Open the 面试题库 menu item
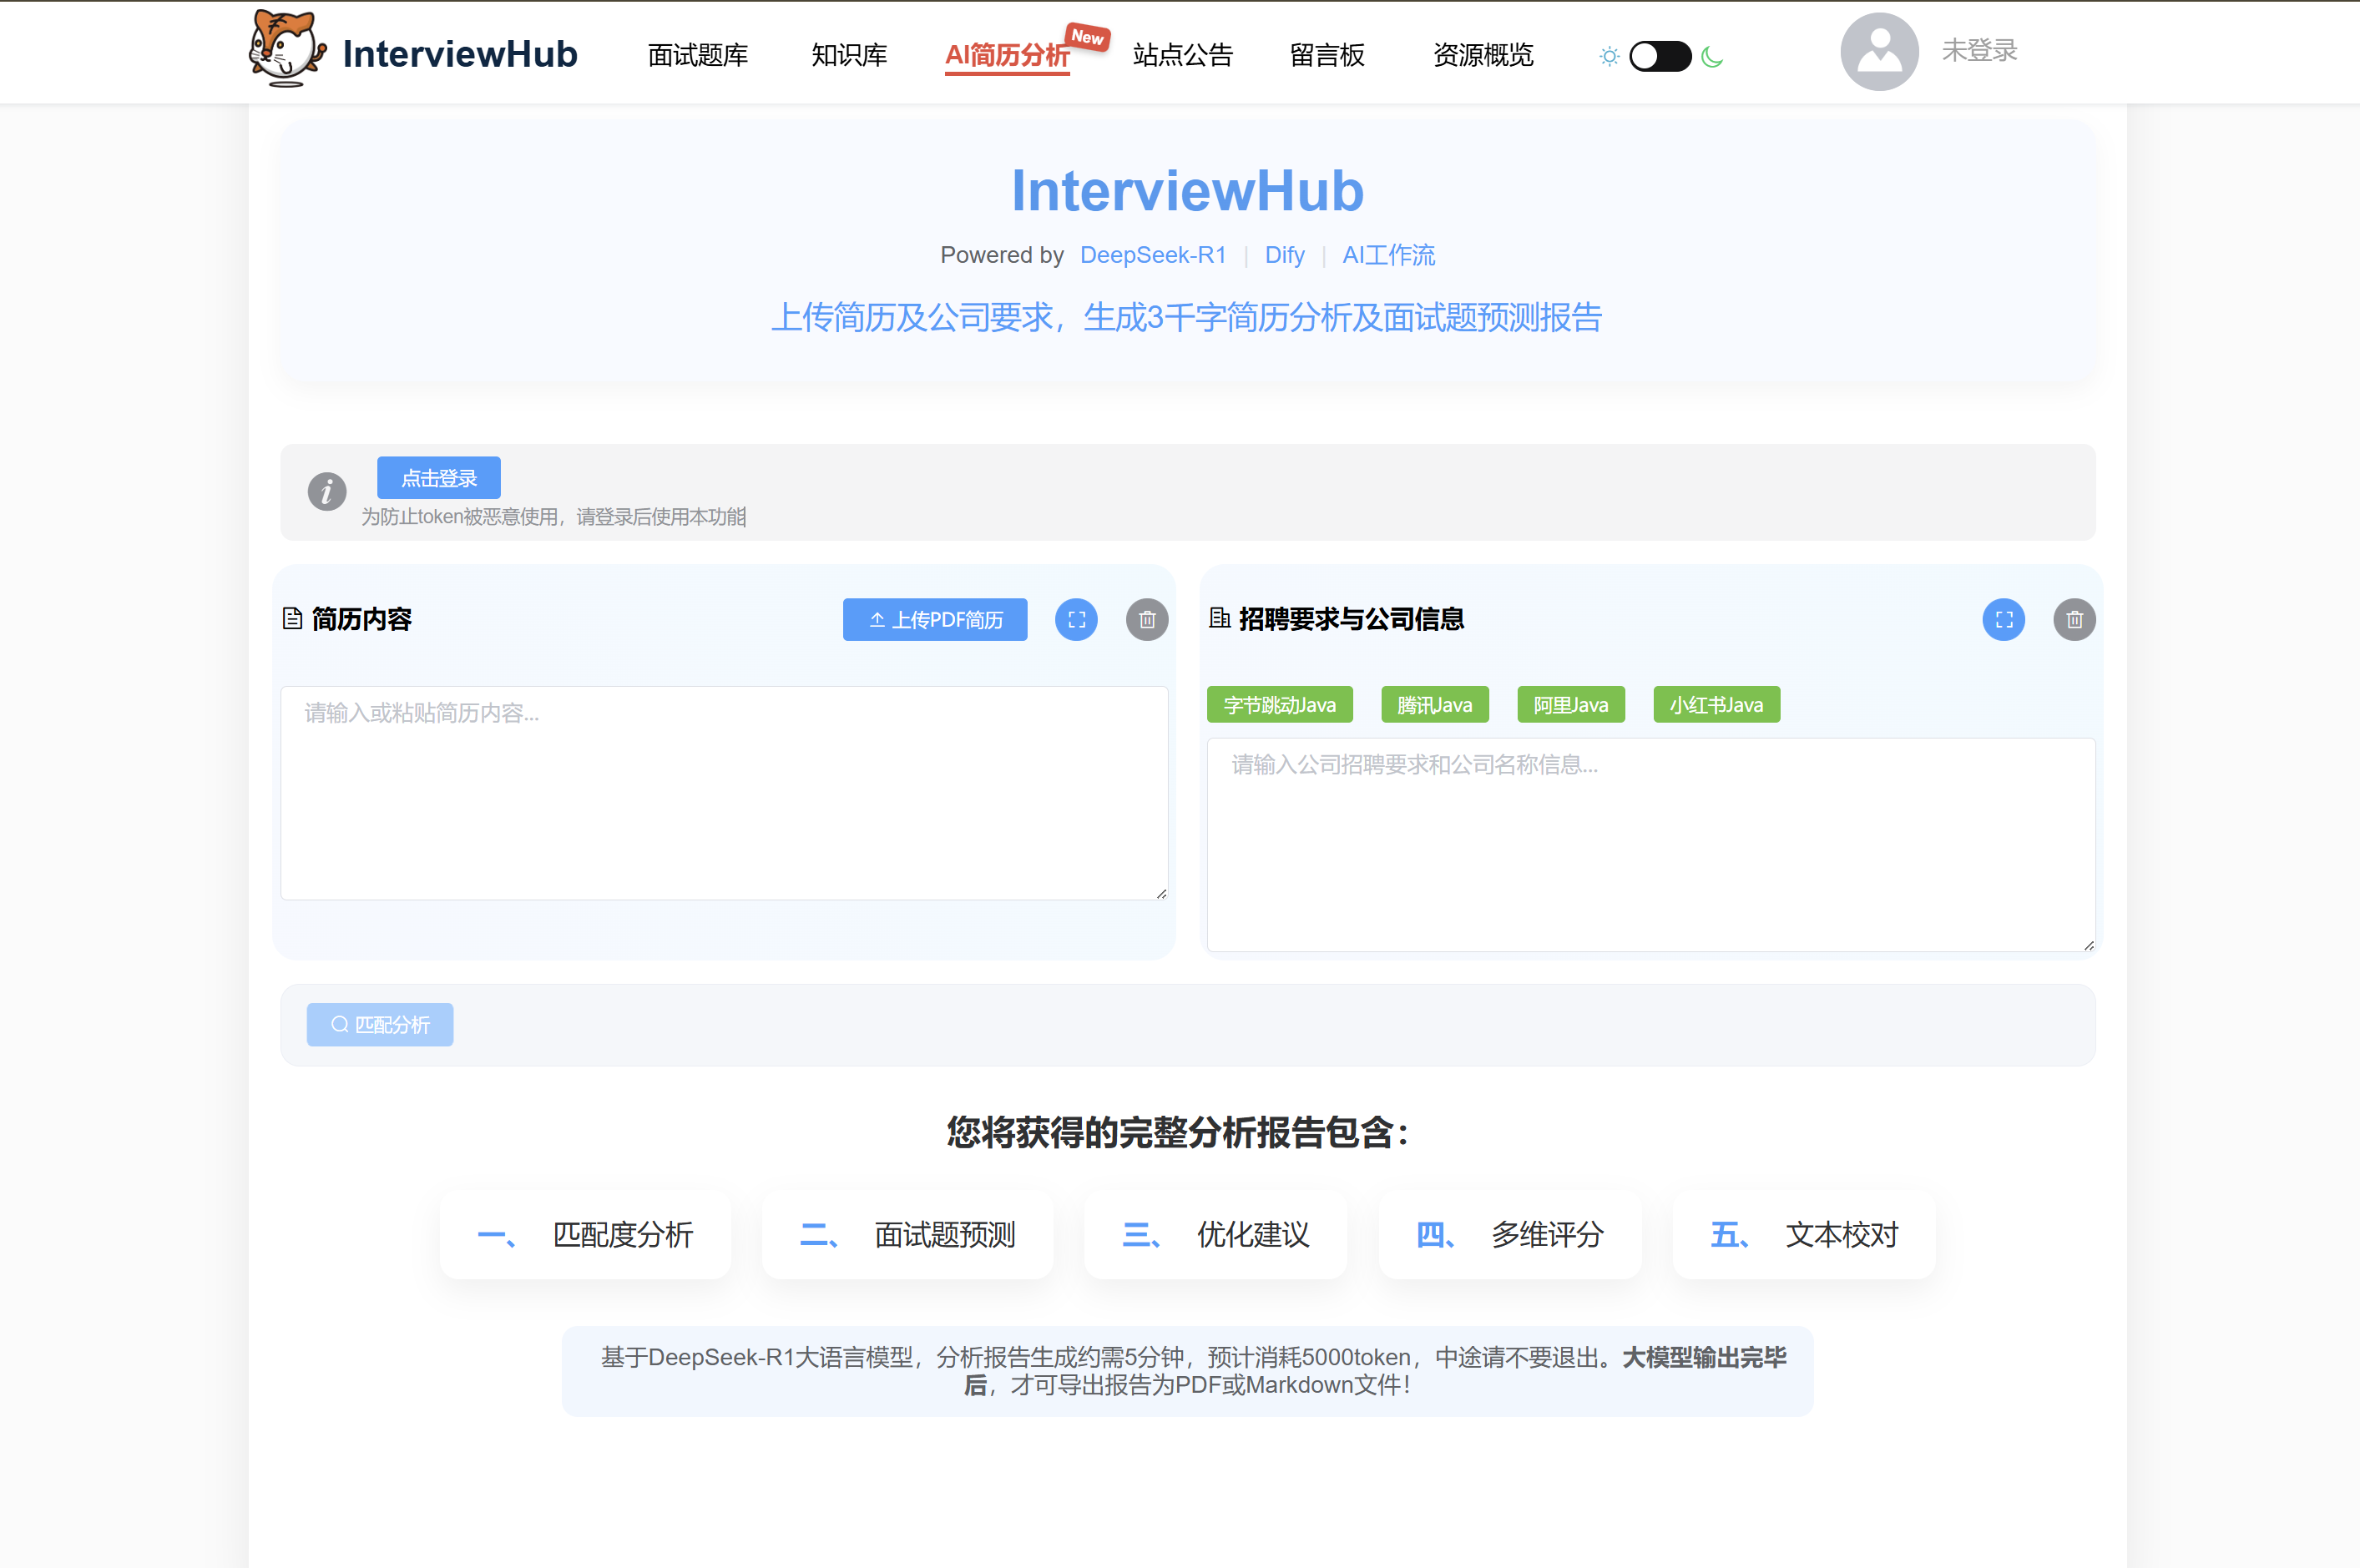 tap(697, 56)
